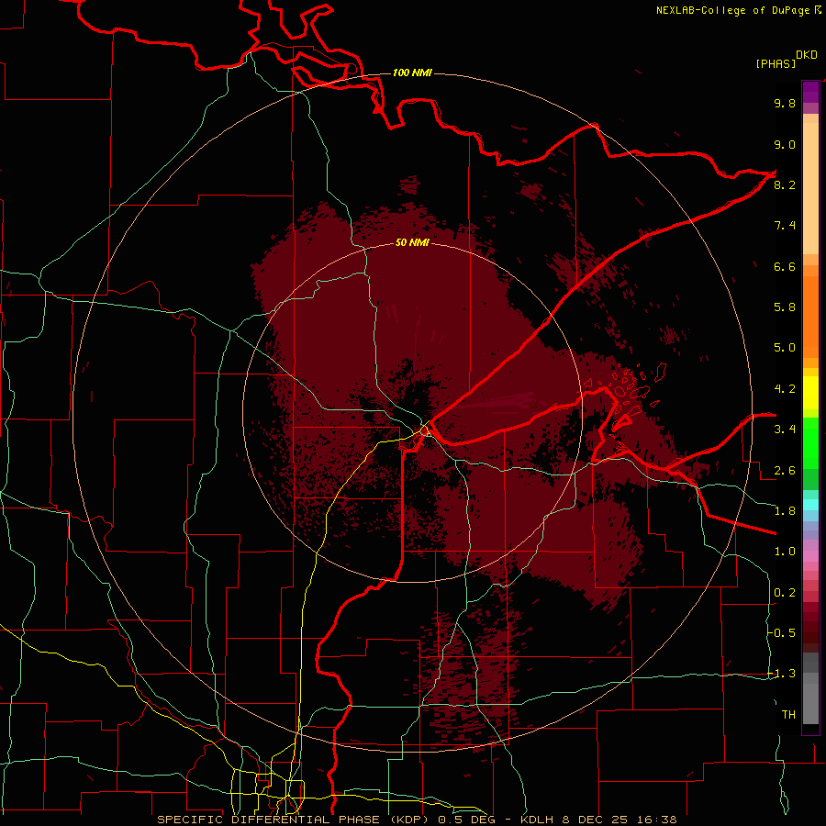Click the 5.0 color scale label
Screen dimensions: 826x826
(x=785, y=348)
